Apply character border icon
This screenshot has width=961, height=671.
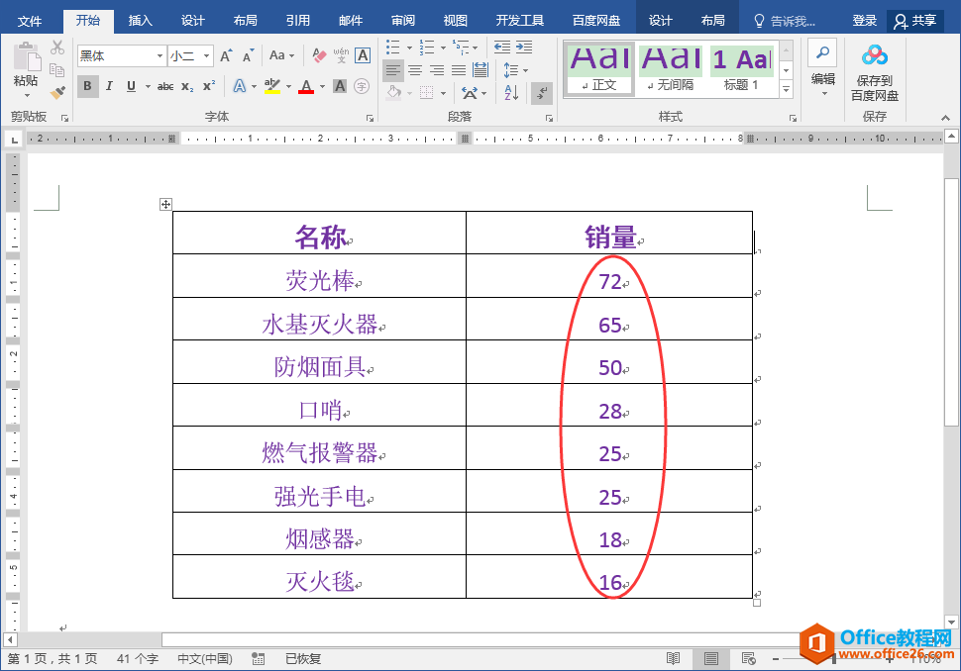click(363, 55)
